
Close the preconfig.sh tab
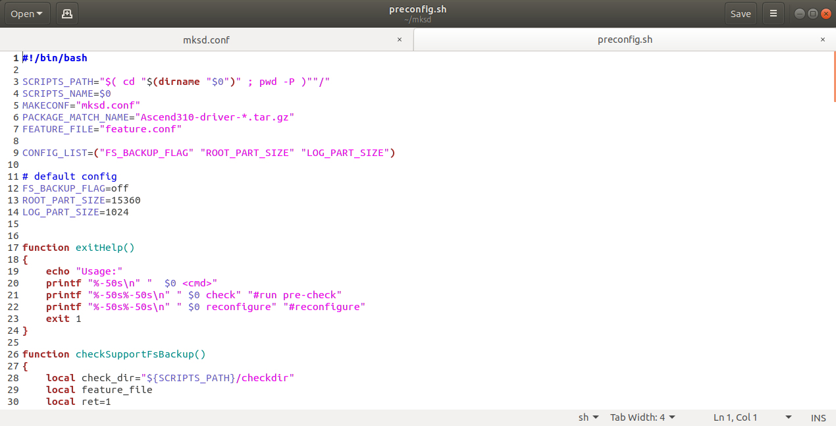(822, 40)
